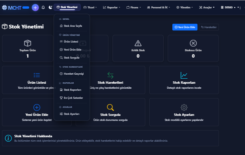Open the Stok Sorgula card title
This screenshot has width=245, height=155.
point(110,115)
